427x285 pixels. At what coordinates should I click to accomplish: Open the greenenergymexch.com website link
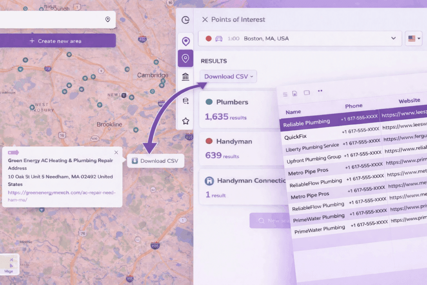point(61,196)
